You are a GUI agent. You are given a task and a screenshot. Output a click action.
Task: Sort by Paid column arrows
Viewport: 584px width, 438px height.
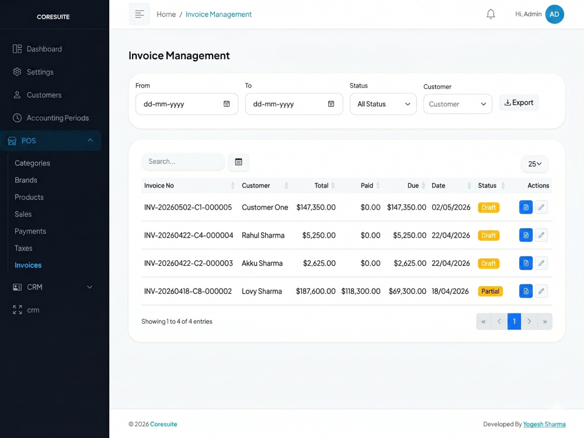click(x=378, y=186)
